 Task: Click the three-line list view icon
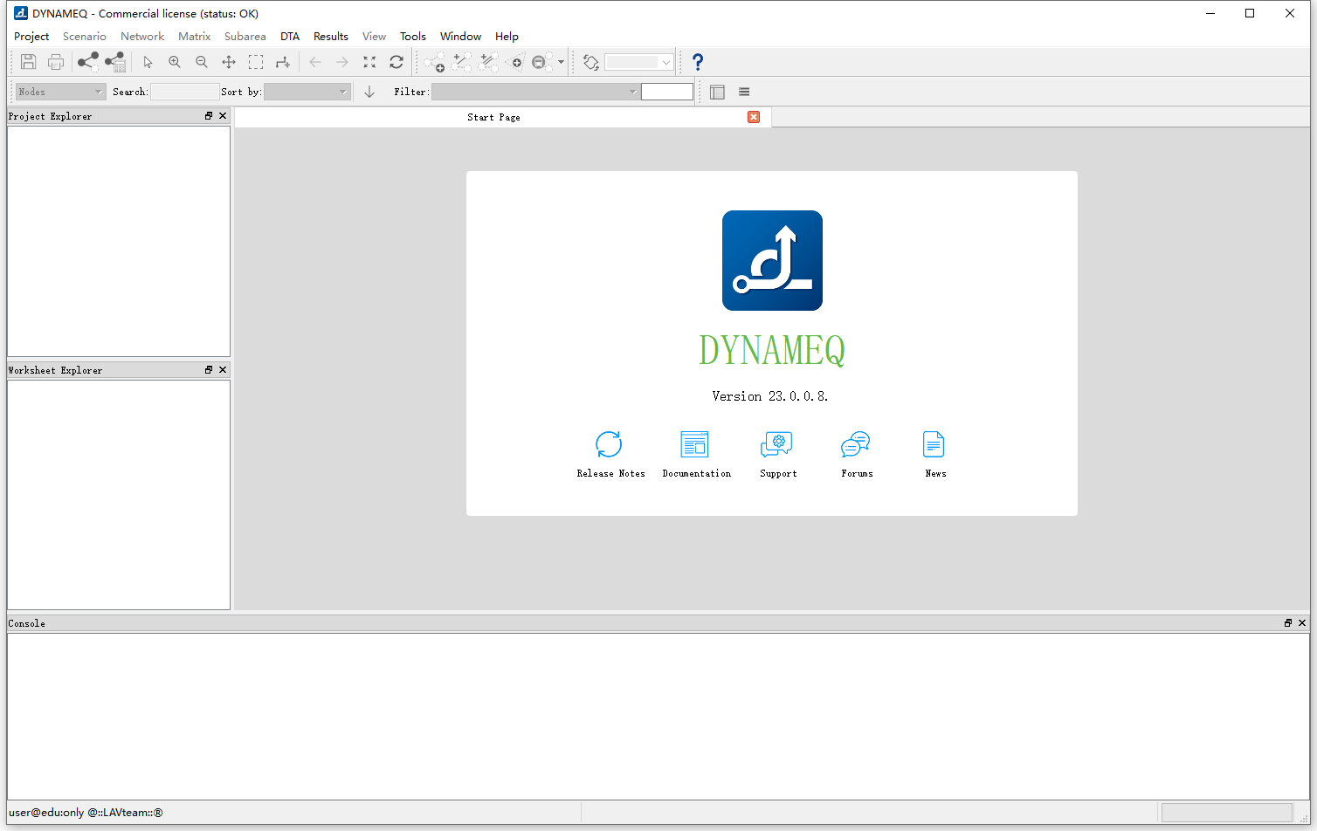click(744, 92)
